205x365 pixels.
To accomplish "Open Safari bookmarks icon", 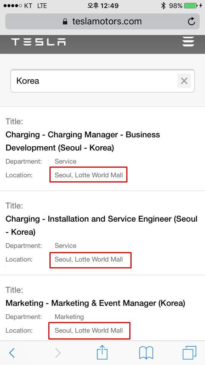I will (x=146, y=353).
